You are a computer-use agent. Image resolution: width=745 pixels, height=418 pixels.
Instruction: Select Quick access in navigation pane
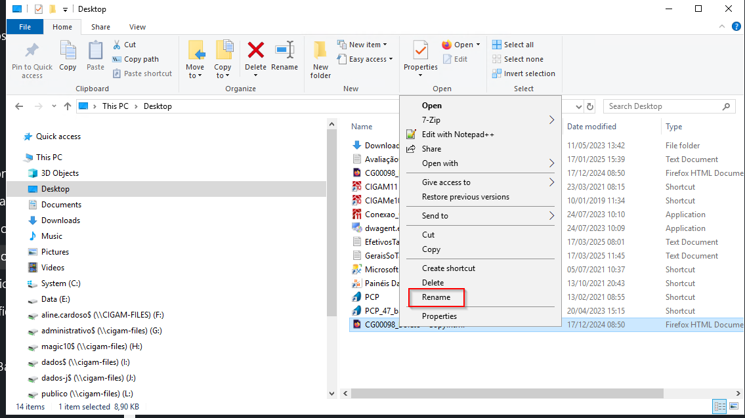click(x=58, y=136)
